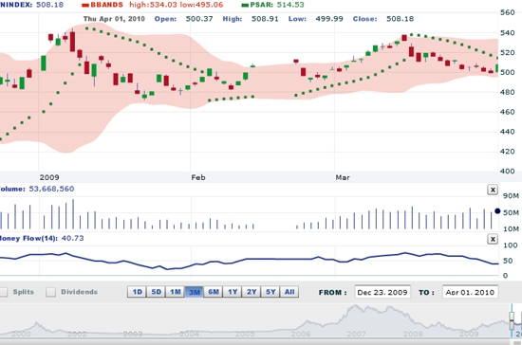Select the 1Y time range

tap(233, 292)
